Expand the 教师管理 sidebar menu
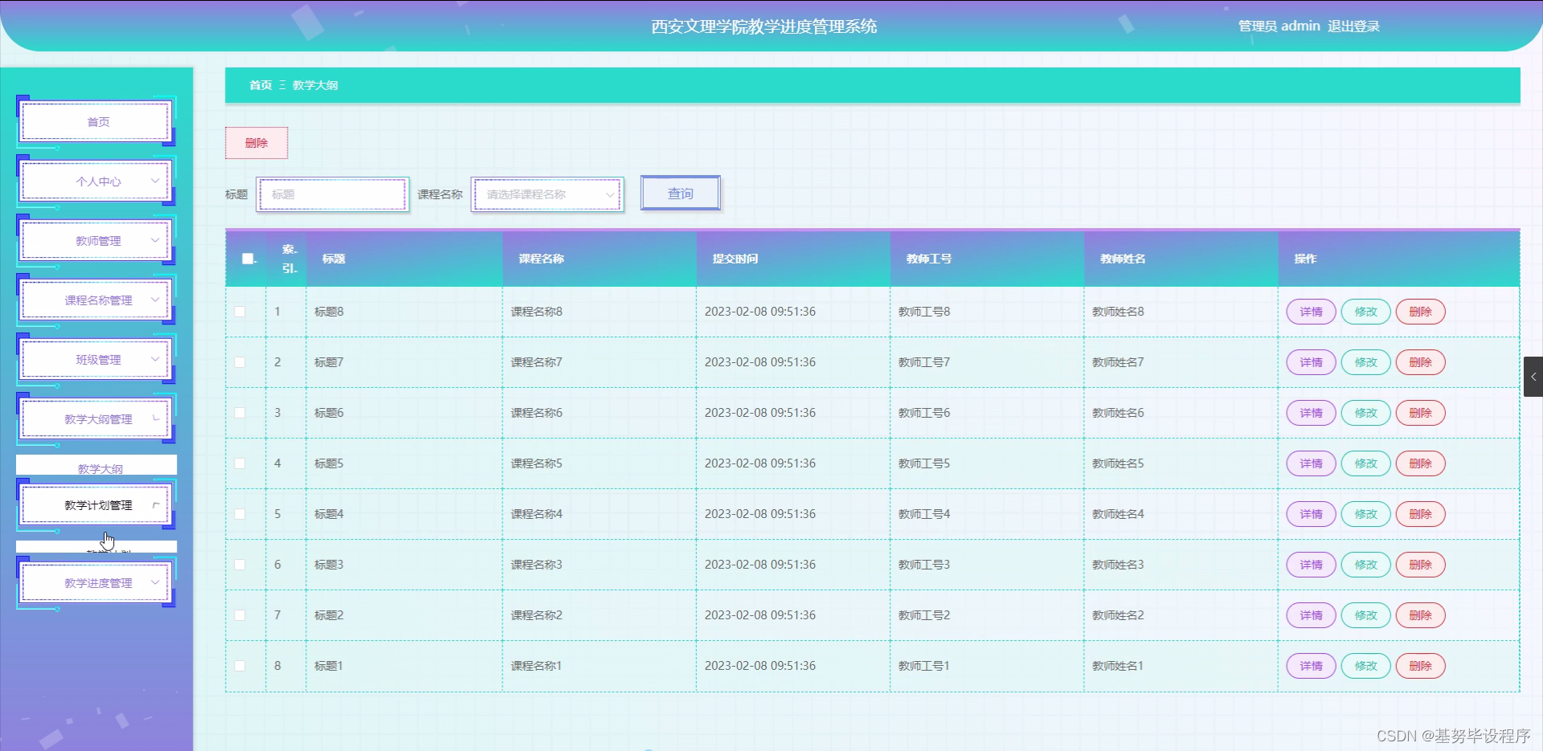This screenshot has height=751, width=1543. point(96,241)
